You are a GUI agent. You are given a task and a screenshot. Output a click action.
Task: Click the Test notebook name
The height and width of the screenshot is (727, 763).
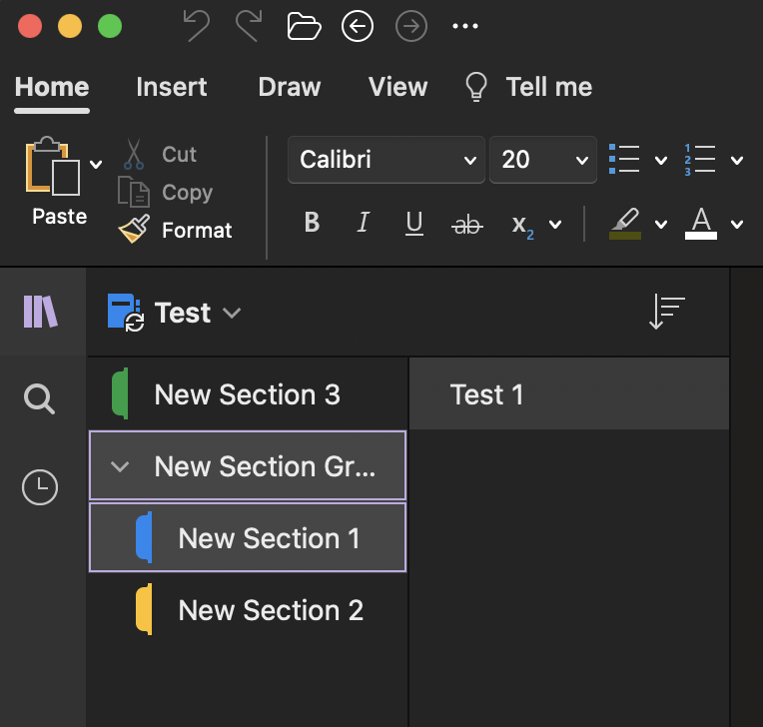183,313
